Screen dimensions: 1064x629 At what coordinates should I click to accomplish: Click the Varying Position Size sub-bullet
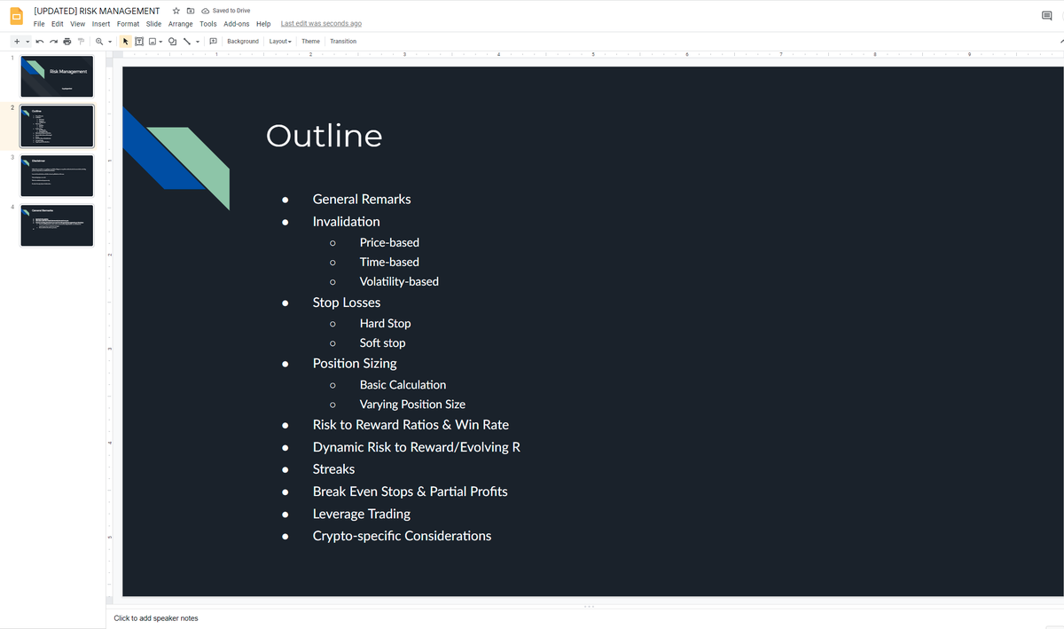point(412,405)
